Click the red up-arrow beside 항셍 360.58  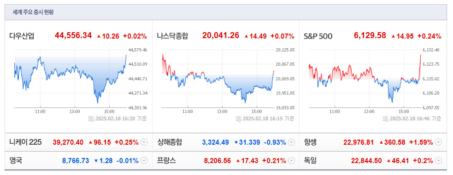pyautogui.click(x=381, y=142)
